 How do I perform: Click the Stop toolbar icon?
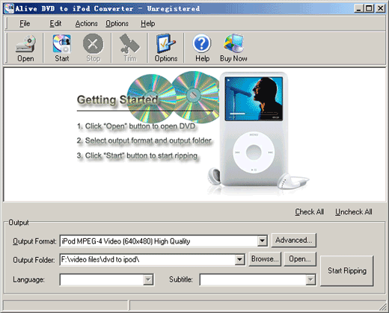[93, 44]
